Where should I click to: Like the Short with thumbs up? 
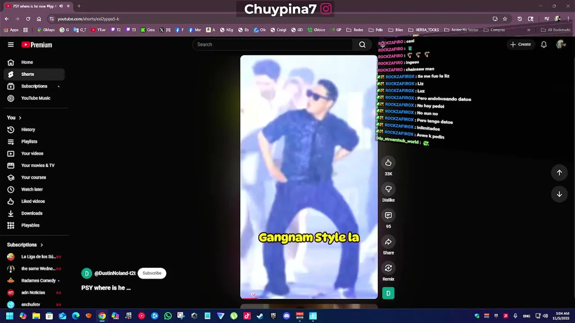389,163
